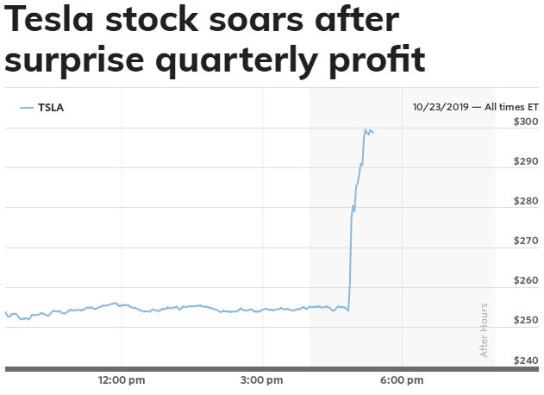Viewport: 544px width, 395px height.
Task: Pick the $270 price axis label
Action: pyautogui.click(x=525, y=241)
